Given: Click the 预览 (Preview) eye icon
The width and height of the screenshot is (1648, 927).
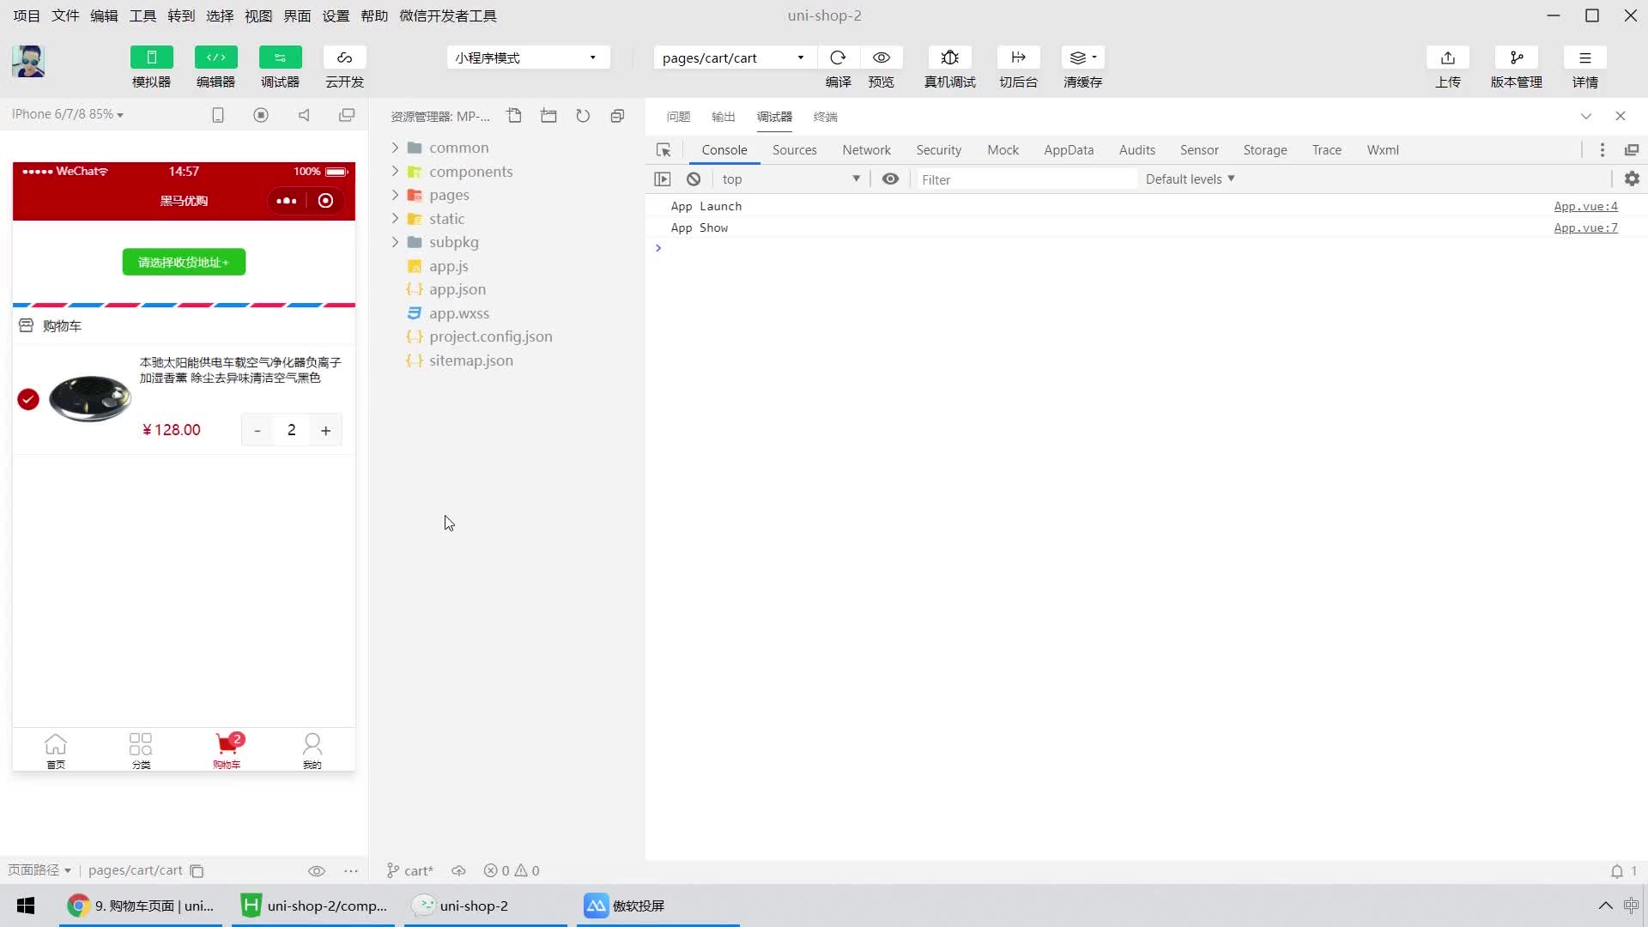Looking at the screenshot, I should [x=882, y=57].
